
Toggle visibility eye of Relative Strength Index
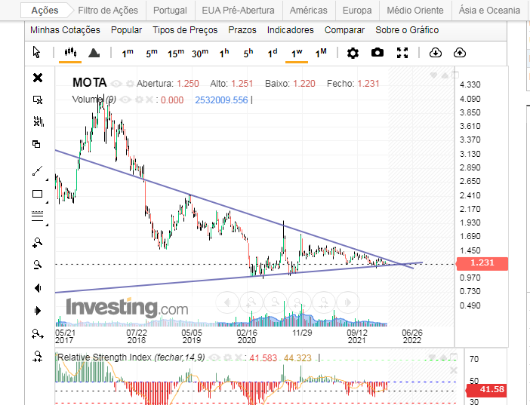[214, 357]
